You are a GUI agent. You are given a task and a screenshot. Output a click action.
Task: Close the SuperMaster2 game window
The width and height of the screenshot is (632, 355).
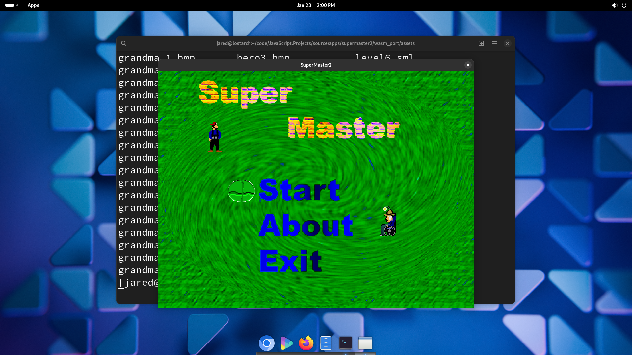pyautogui.click(x=468, y=65)
